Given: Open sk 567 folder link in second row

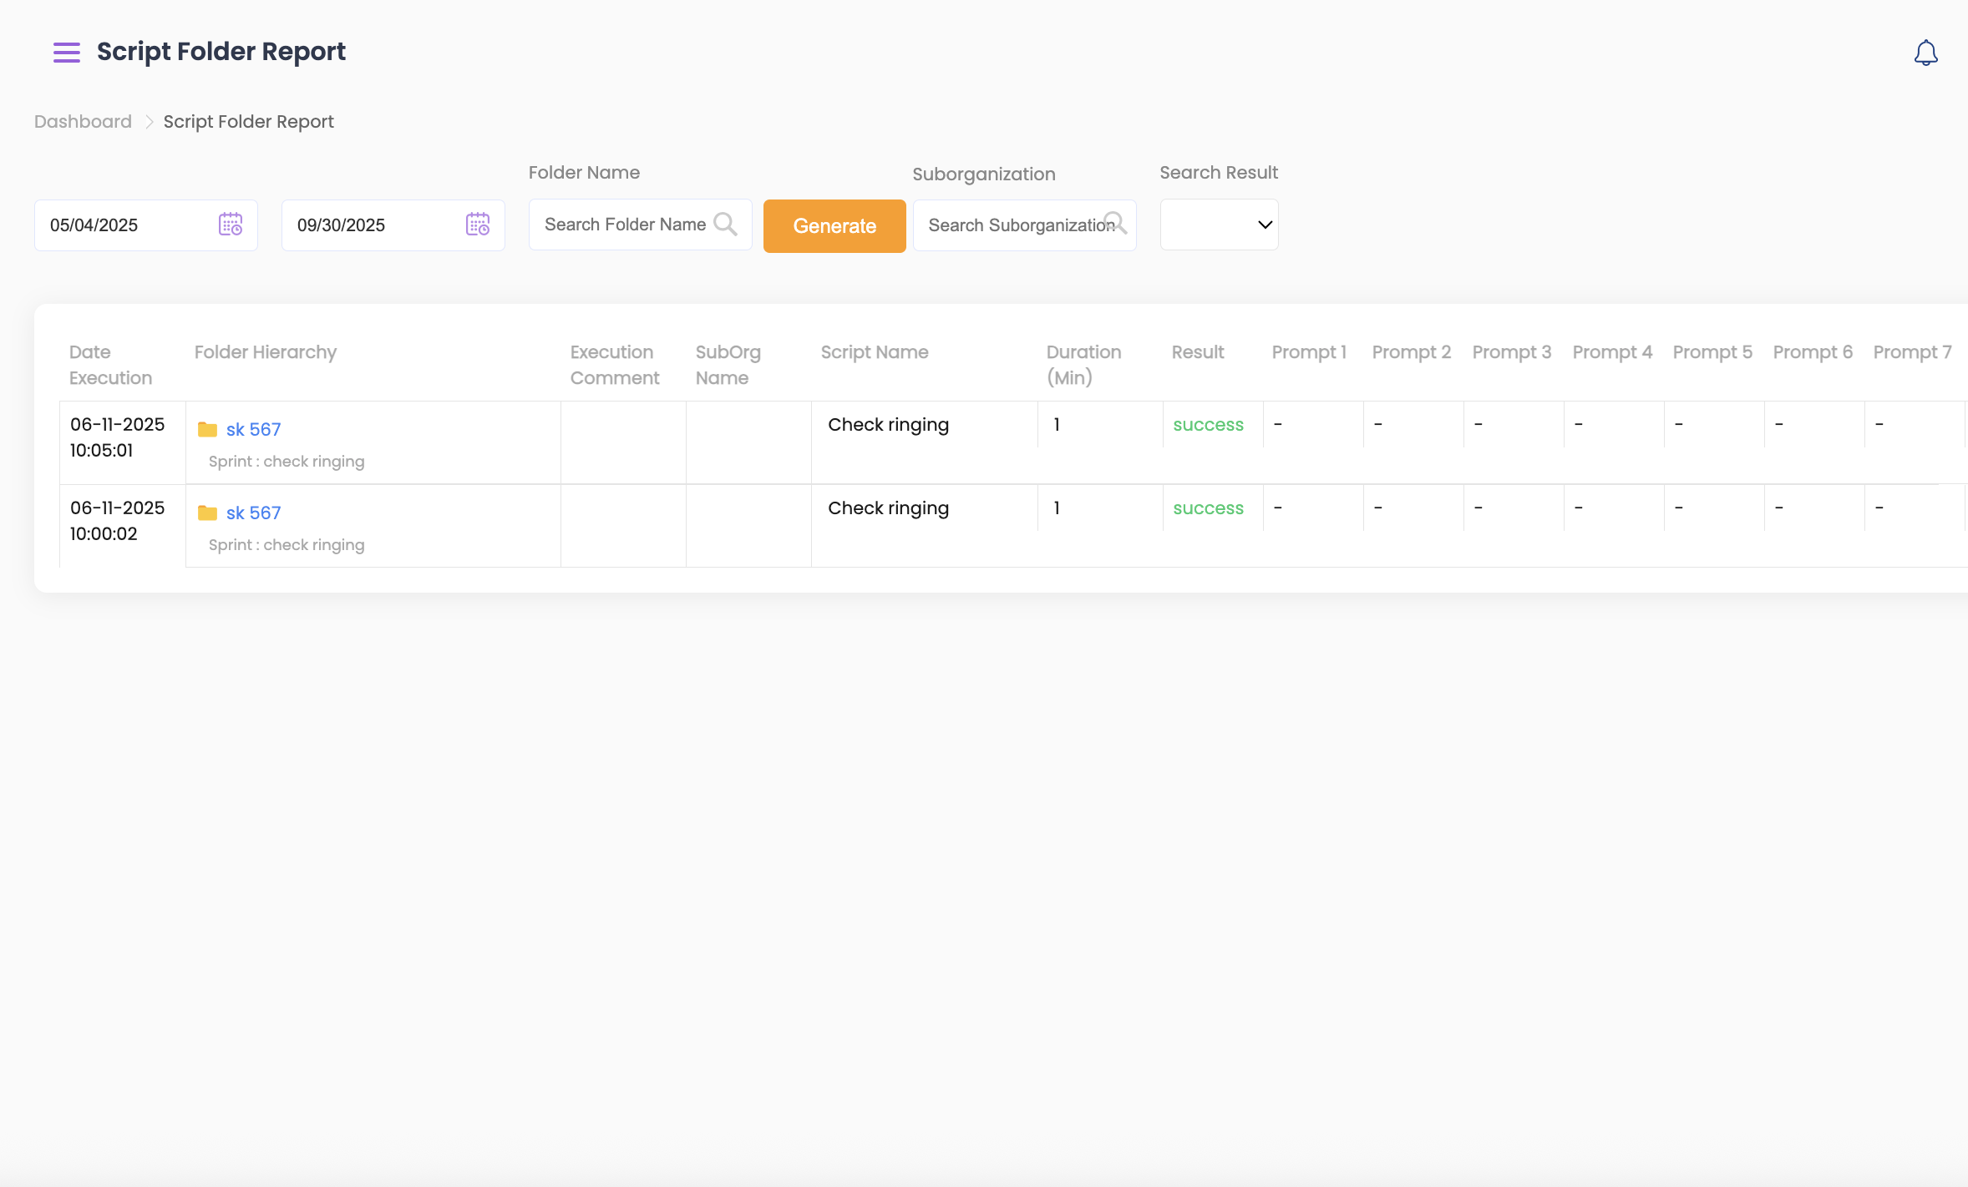Looking at the screenshot, I should pyautogui.click(x=253, y=513).
